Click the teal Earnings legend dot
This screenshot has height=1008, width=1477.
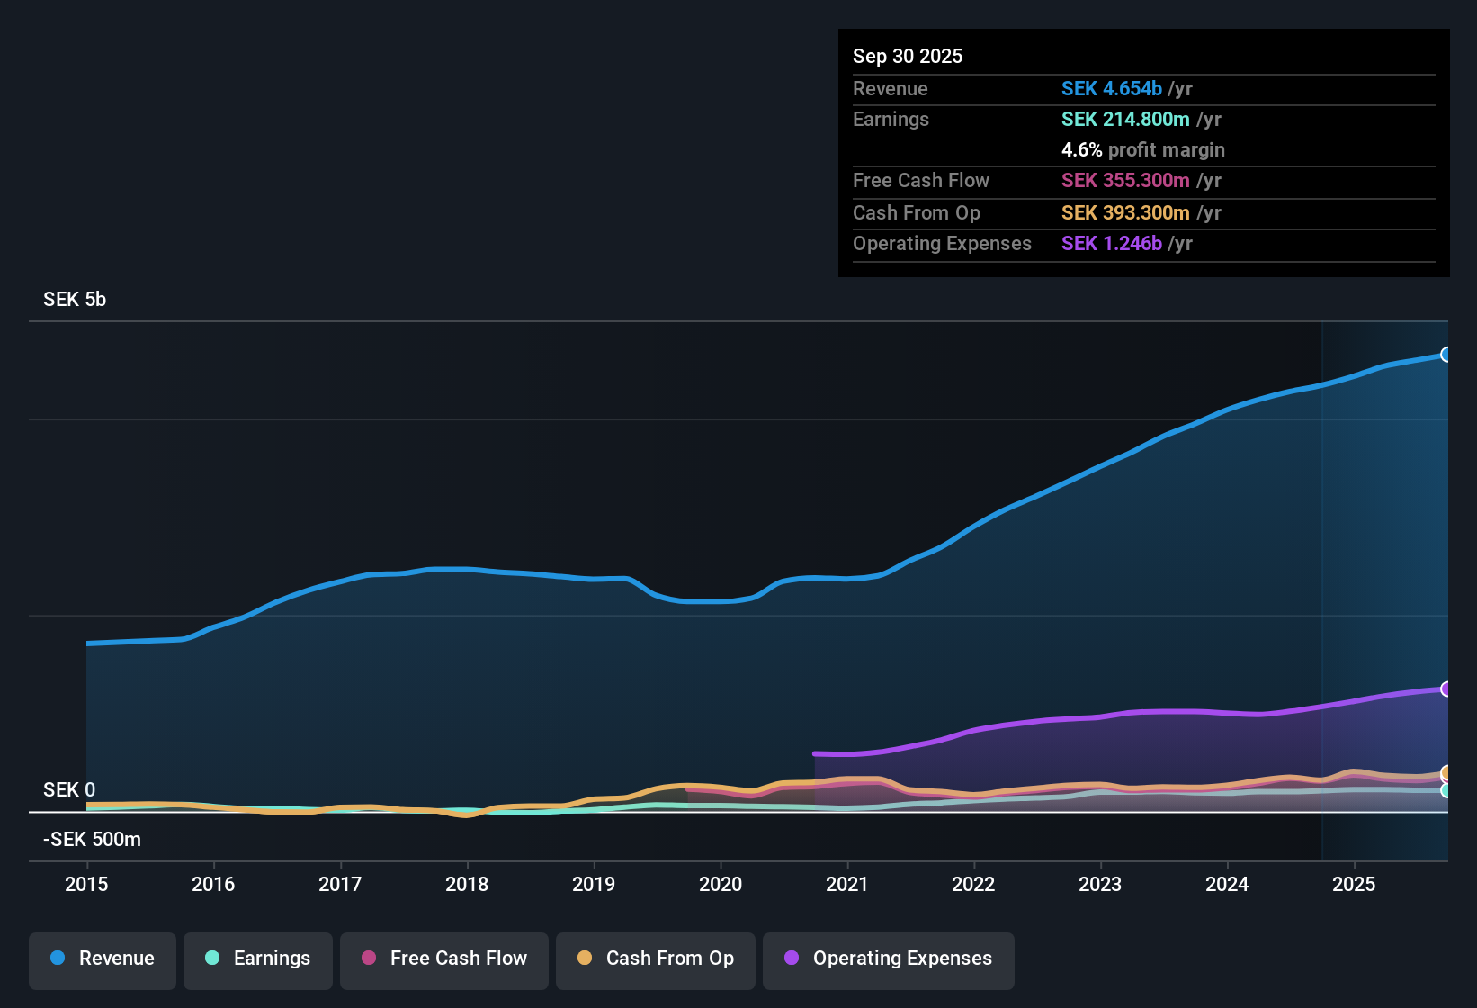click(212, 958)
